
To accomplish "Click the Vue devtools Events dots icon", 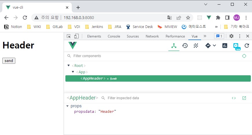I will point(196,46).
